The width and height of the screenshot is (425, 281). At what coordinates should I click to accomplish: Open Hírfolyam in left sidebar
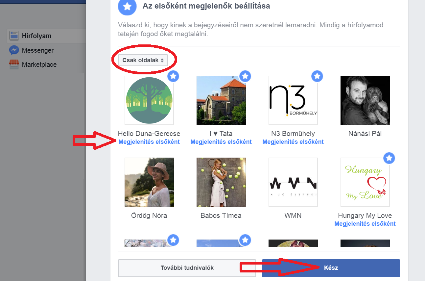coord(46,36)
